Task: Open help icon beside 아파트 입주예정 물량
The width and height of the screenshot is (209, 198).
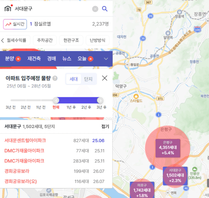Action: click(x=55, y=78)
